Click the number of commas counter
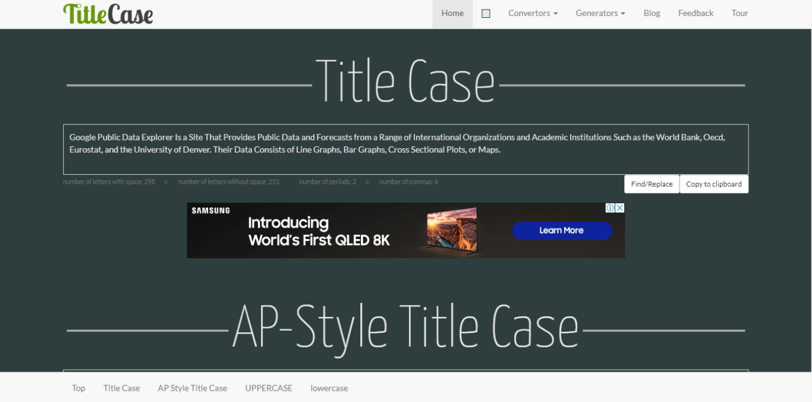Image resolution: width=812 pixels, height=402 pixels. tap(408, 181)
